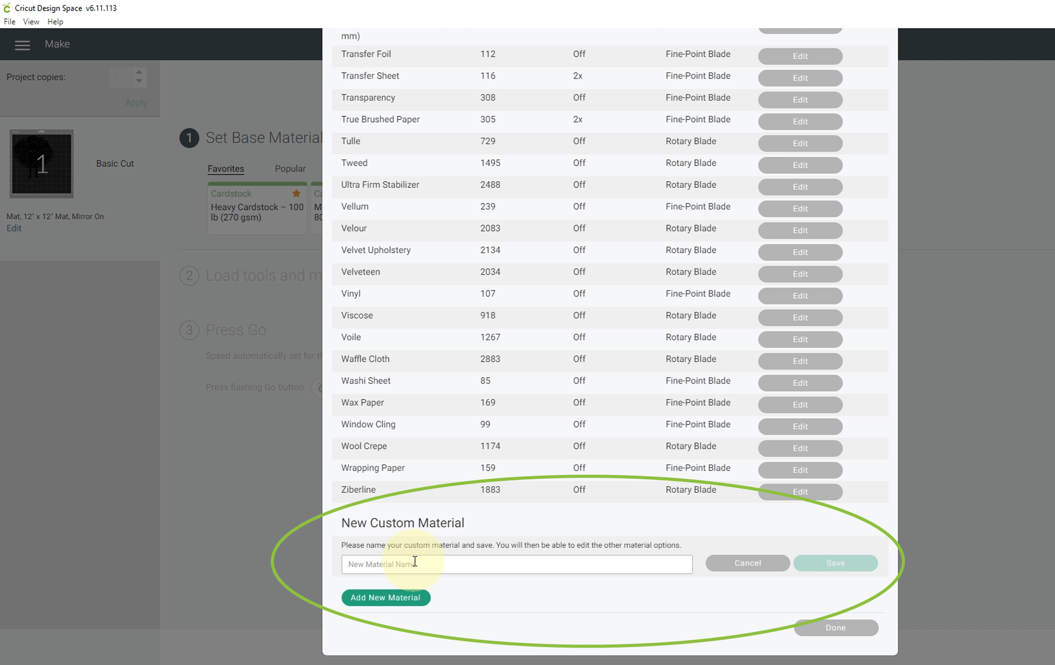The width and height of the screenshot is (1055, 665).
Task: Switch to the Popular materials tab
Action: coord(290,169)
